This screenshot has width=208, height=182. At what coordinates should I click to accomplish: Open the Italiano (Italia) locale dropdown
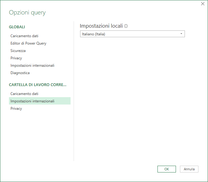[x=133, y=34]
